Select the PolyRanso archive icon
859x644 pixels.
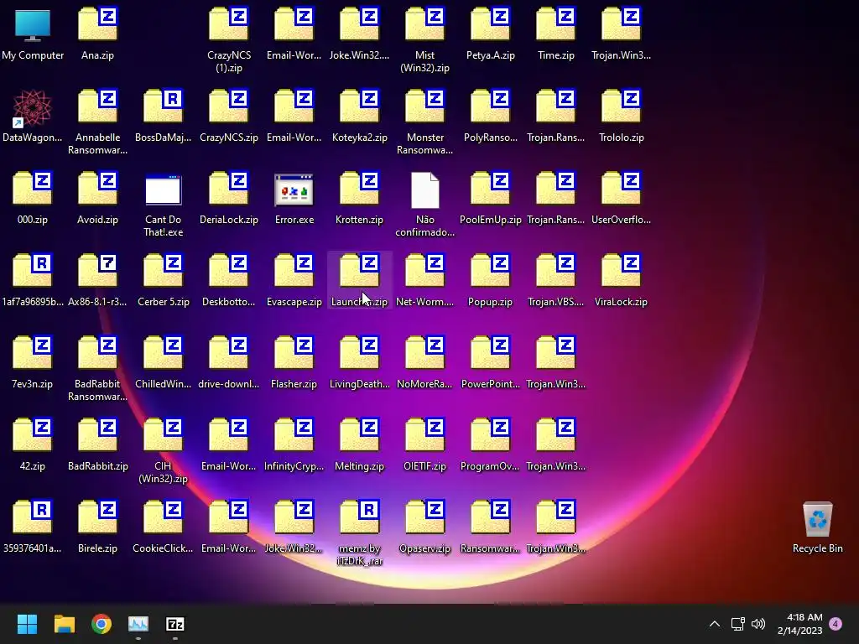pos(490,106)
